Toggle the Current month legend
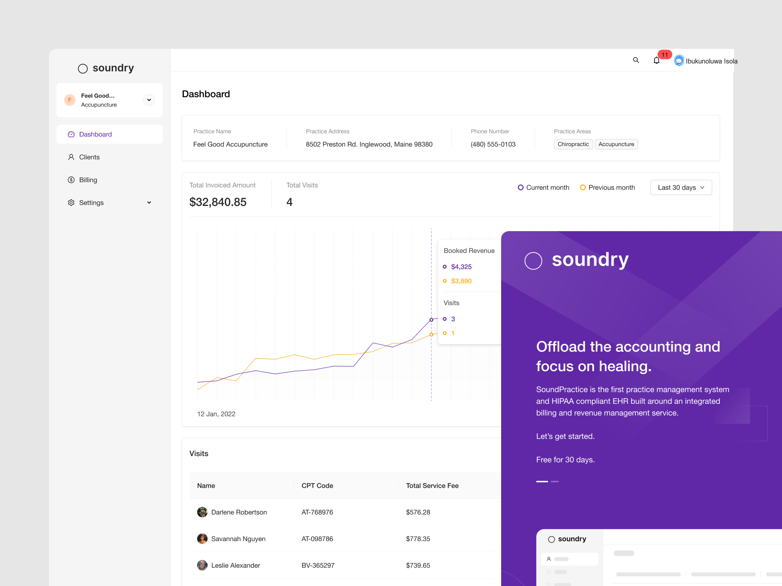The height and width of the screenshot is (586, 782). [543, 188]
